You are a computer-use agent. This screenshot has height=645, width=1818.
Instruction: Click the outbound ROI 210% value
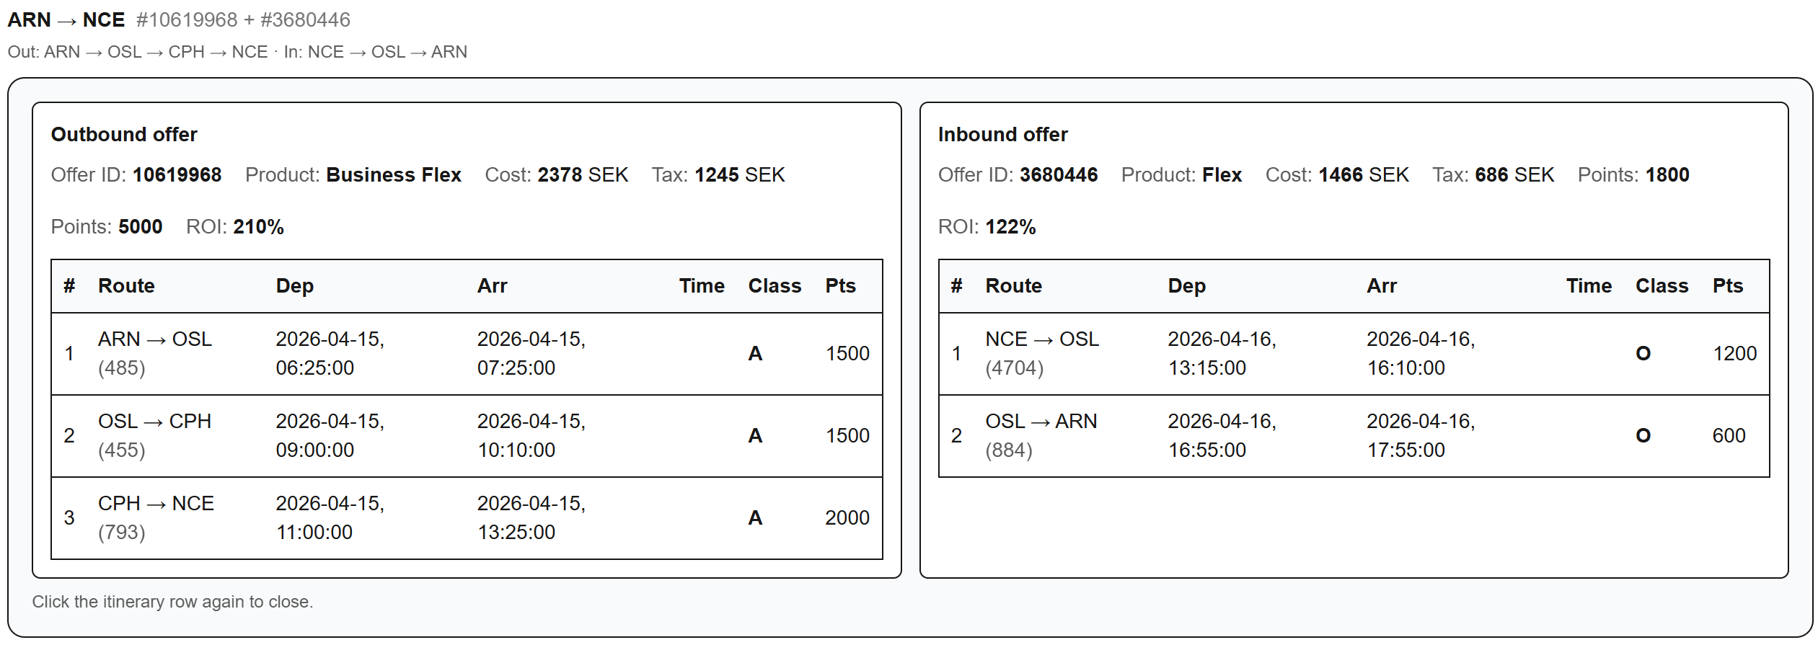pos(258,227)
